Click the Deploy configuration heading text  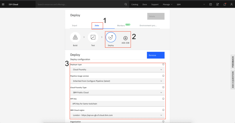coord(80,59)
